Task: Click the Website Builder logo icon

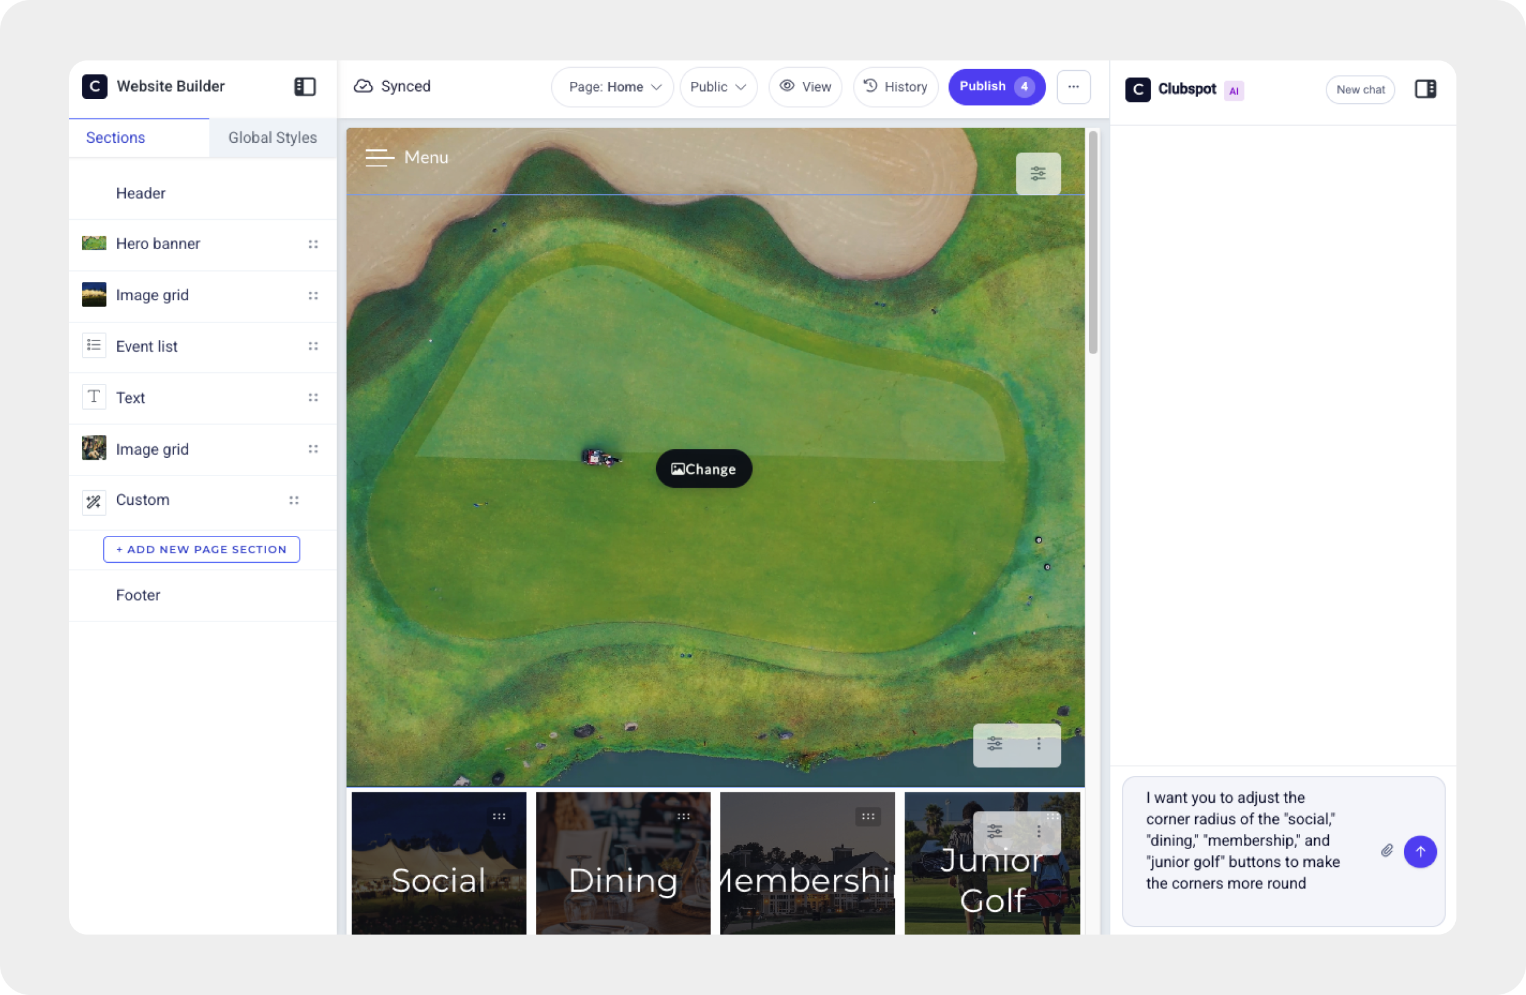Action: pos(94,87)
